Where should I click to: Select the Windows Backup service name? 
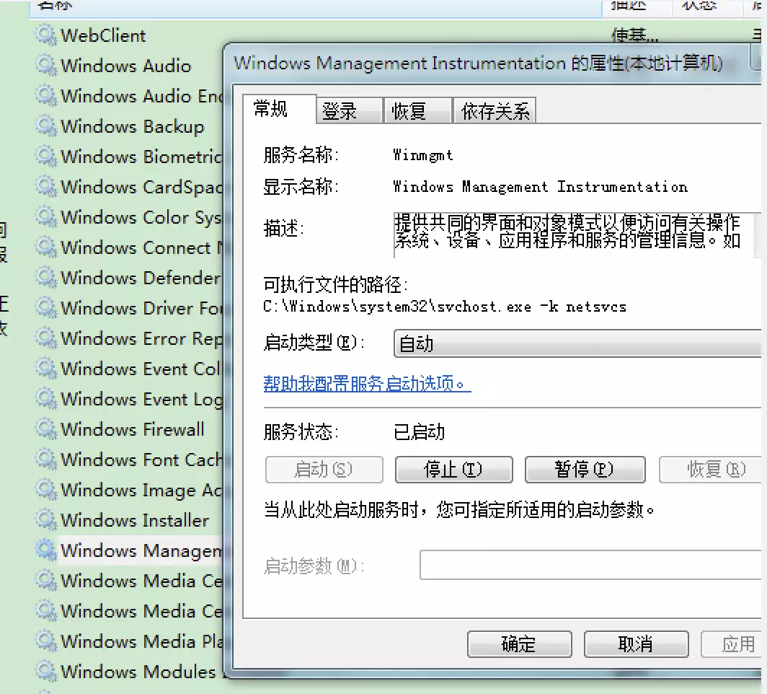click(x=132, y=127)
